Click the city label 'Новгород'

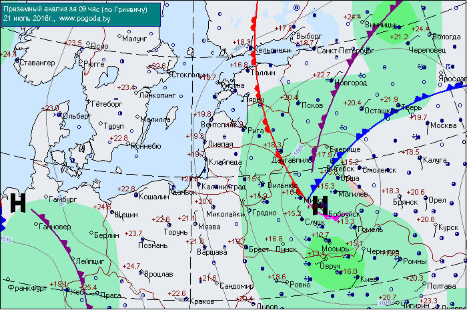coord(350,83)
